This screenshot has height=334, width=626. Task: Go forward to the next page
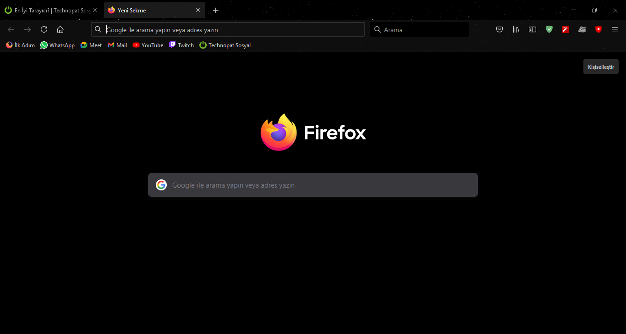(x=27, y=29)
